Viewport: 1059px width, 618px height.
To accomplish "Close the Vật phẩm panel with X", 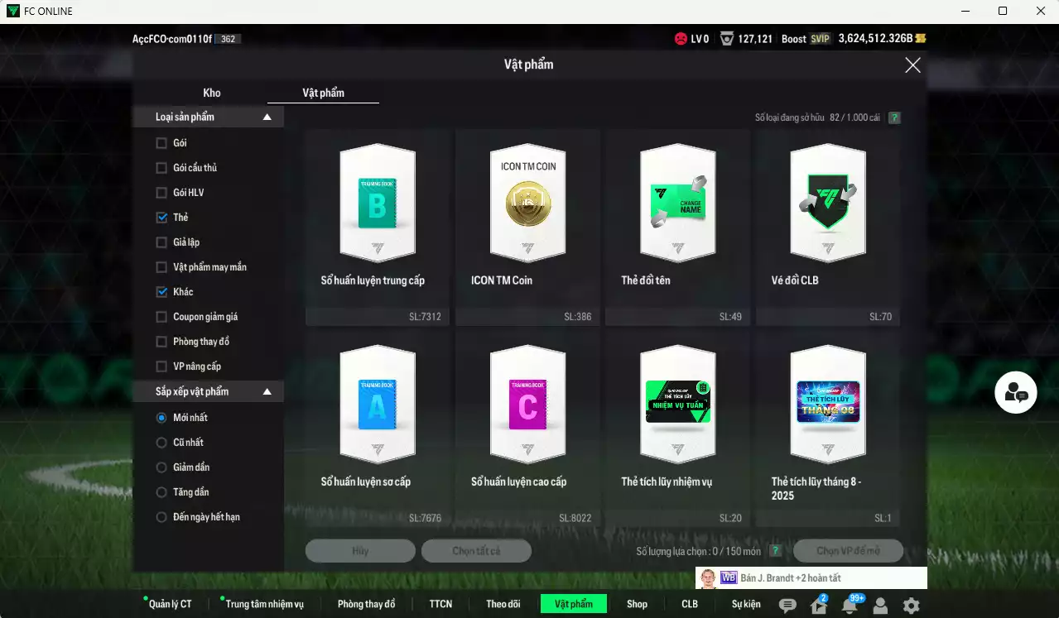I will pos(912,65).
